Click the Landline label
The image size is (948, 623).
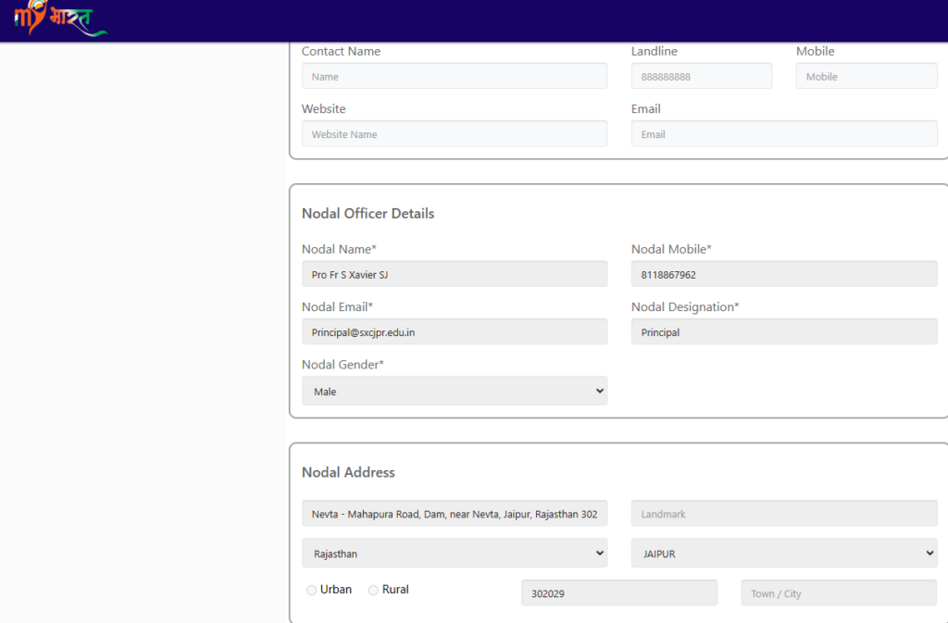[x=655, y=51]
